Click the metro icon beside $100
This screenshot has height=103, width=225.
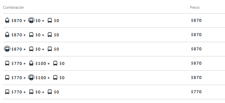tap(31, 78)
